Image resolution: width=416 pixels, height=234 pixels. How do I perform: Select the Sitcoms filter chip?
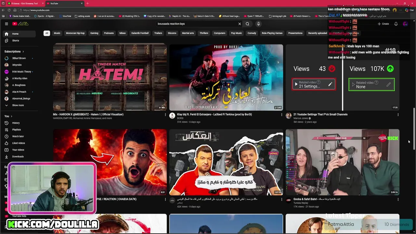coord(172,33)
